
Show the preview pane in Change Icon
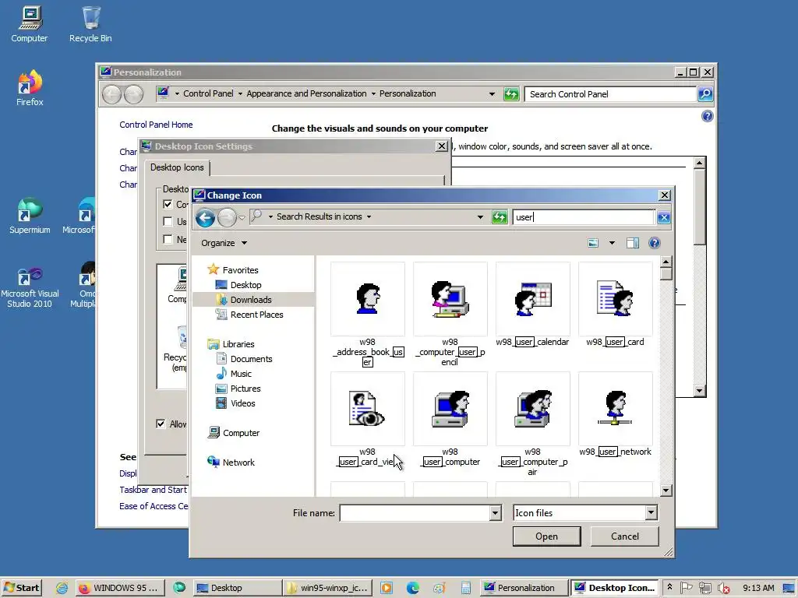pyautogui.click(x=633, y=243)
